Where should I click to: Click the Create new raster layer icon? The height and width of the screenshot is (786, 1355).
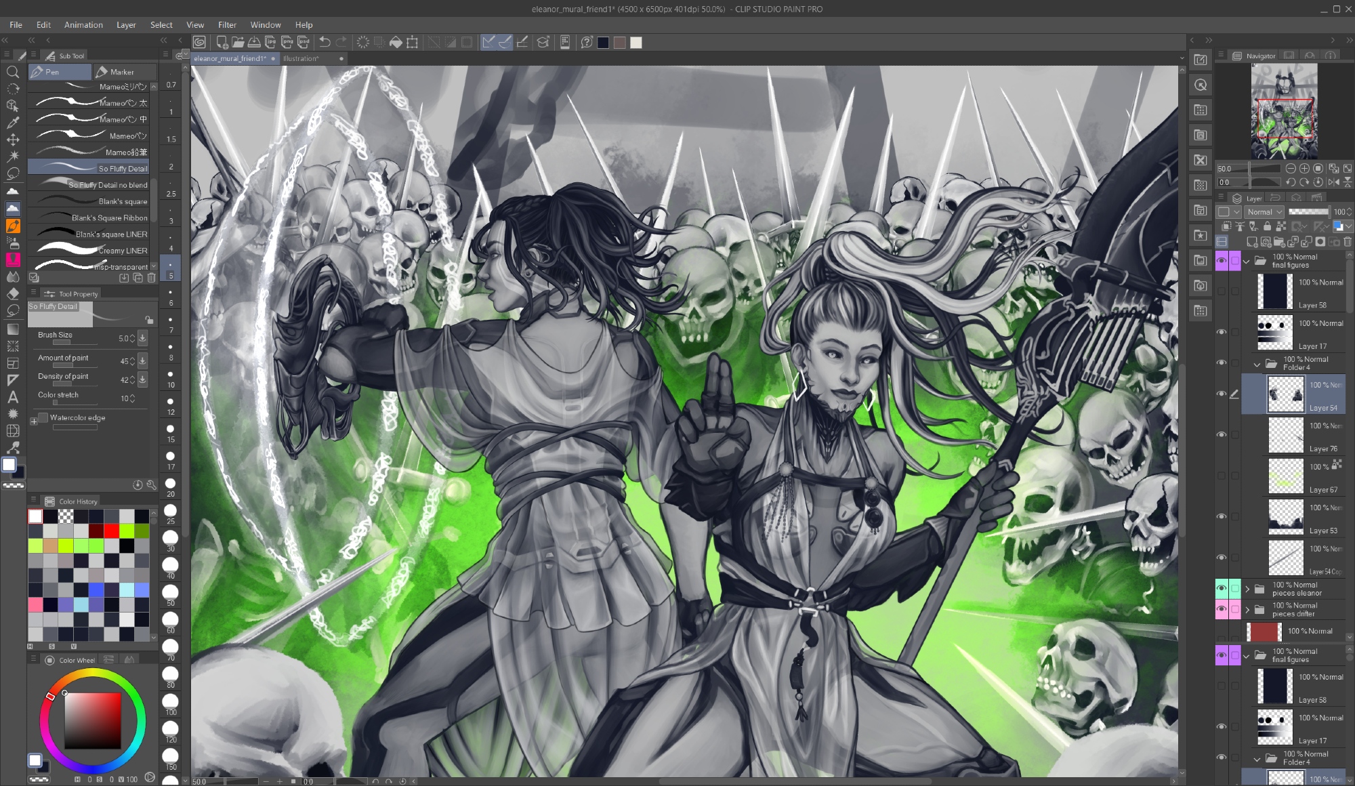pyautogui.click(x=1252, y=242)
